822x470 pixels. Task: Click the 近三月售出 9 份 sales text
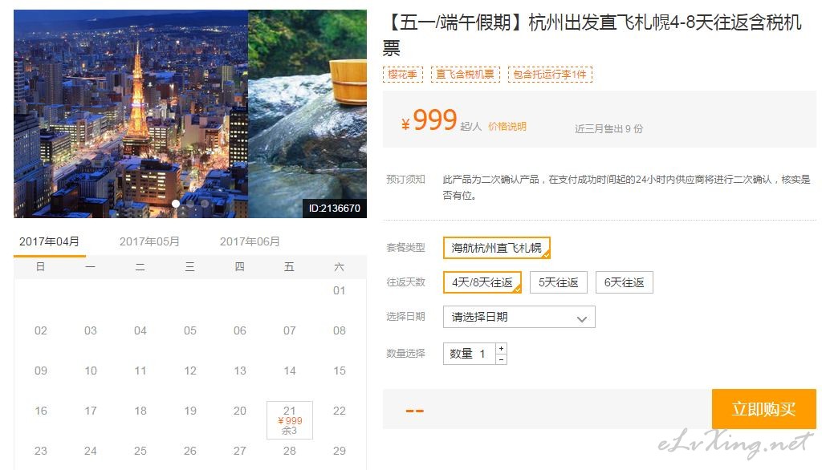(608, 128)
